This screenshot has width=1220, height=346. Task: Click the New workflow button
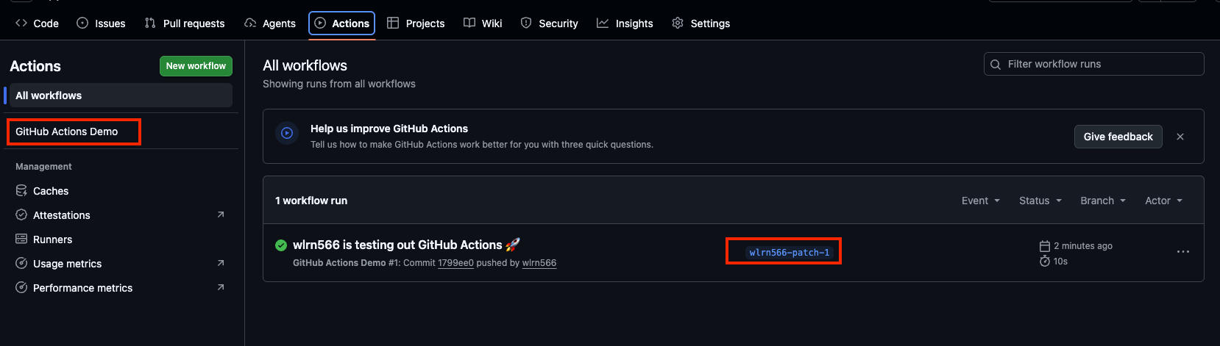tap(196, 66)
